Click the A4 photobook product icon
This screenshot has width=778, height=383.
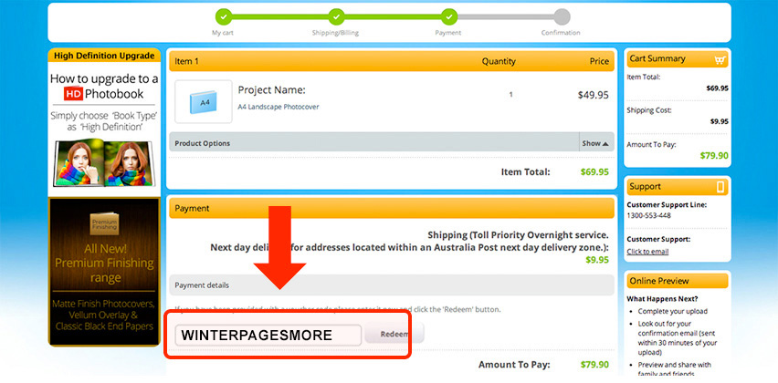[x=205, y=102]
